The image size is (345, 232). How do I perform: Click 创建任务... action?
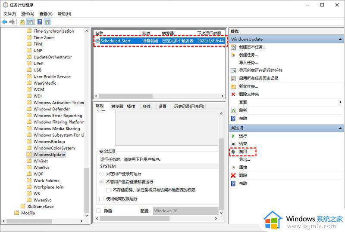point(248,55)
